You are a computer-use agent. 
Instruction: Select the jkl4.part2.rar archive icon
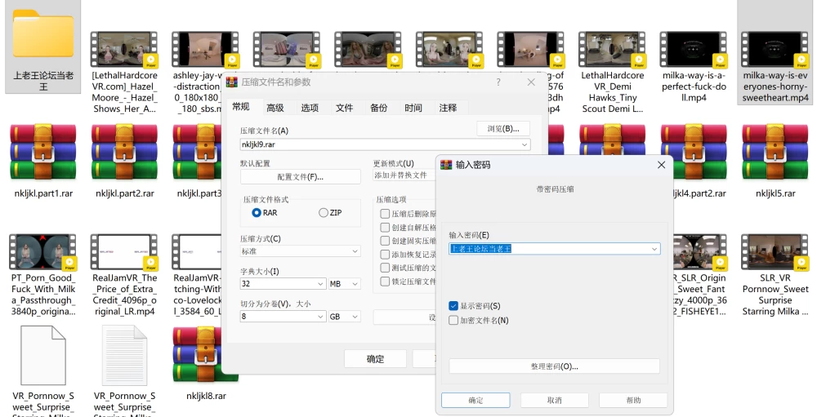tap(694, 152)
